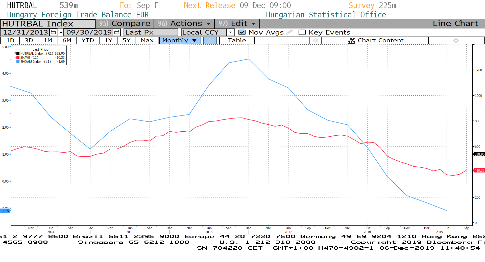This screenshot has height=262, width=485.
Task: Click the 538.90 right axis value tag
Action: coord(479,154)
